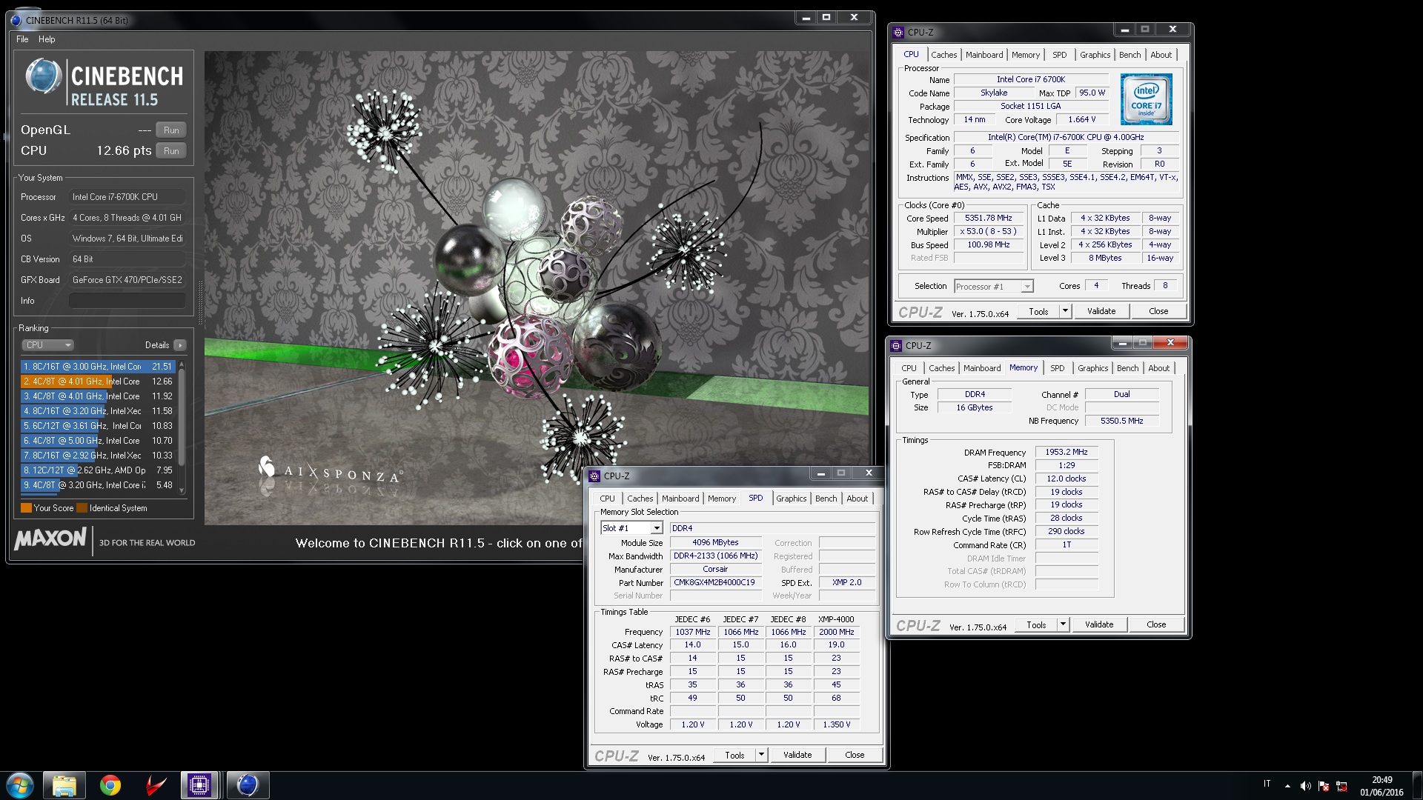Open Windows Explorer from taskbar
The height and width of the screenshot is (800, 1423).
(64, 785)
